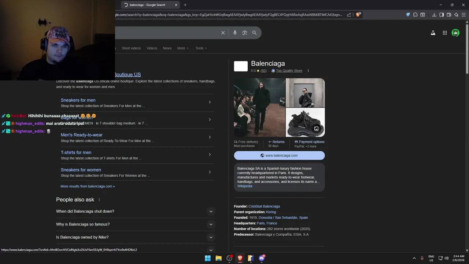Open the Google account avatar
The height and width of the screenshot is (264, 469).
click(x=455, y=33)
